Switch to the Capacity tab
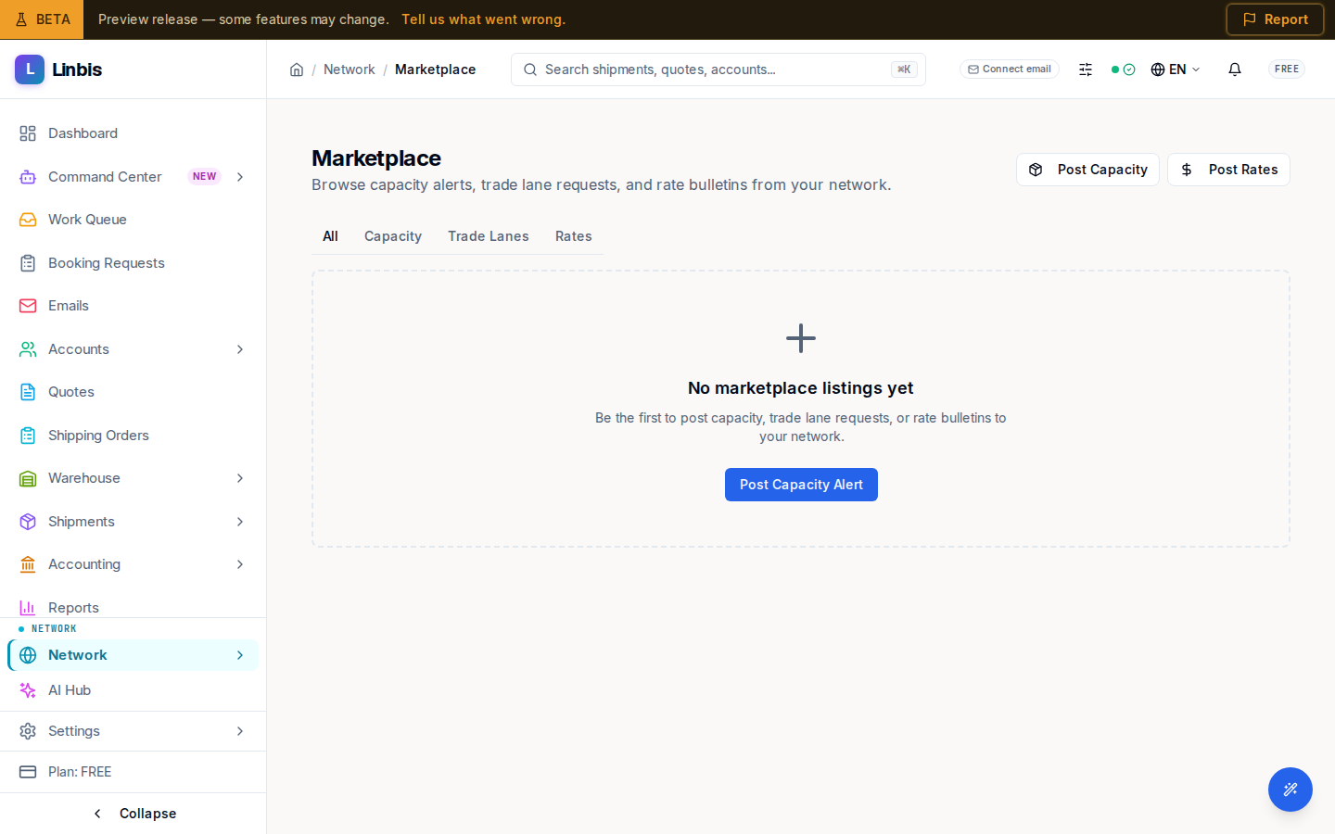This screenshot has height=834, width=1335. click(393, 236)
